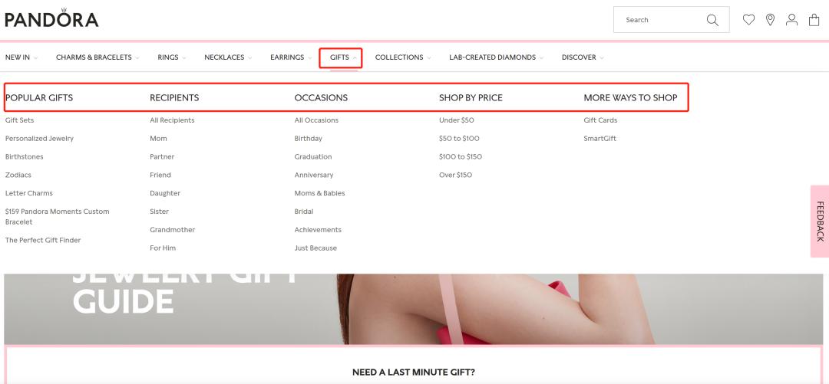Open the Feedback side tab

point(820,222)
